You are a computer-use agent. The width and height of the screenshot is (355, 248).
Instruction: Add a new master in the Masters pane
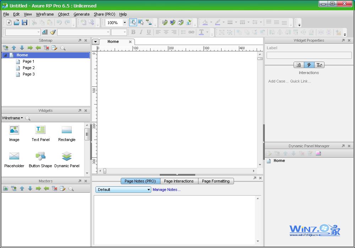click(14, 188)
